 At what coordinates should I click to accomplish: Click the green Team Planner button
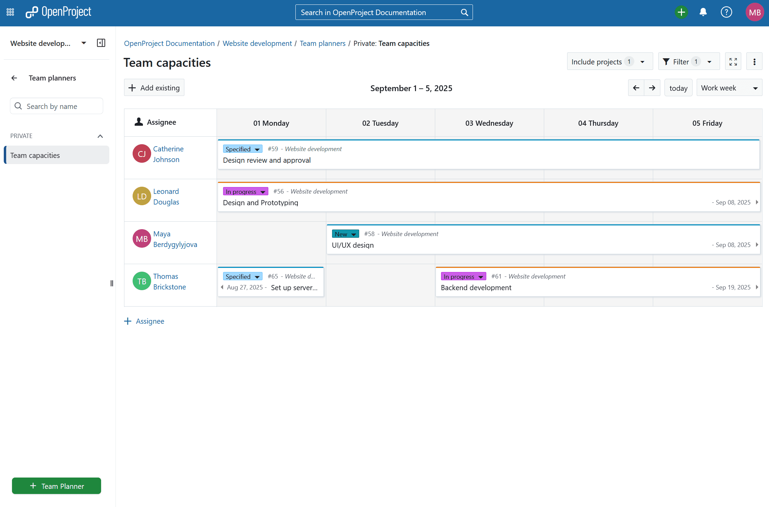pos(57,486)
